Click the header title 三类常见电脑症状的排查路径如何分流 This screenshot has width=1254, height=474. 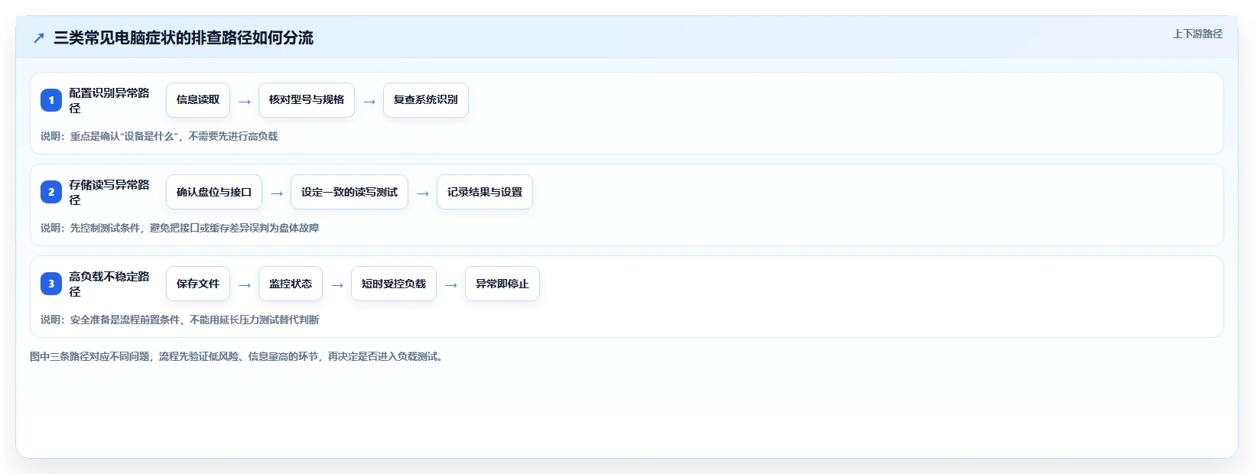coord(184,38)
